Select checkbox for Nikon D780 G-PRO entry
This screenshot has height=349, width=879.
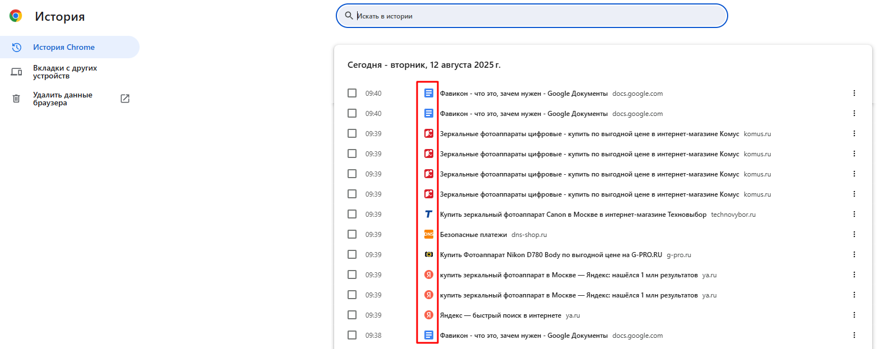pos(352,254)
